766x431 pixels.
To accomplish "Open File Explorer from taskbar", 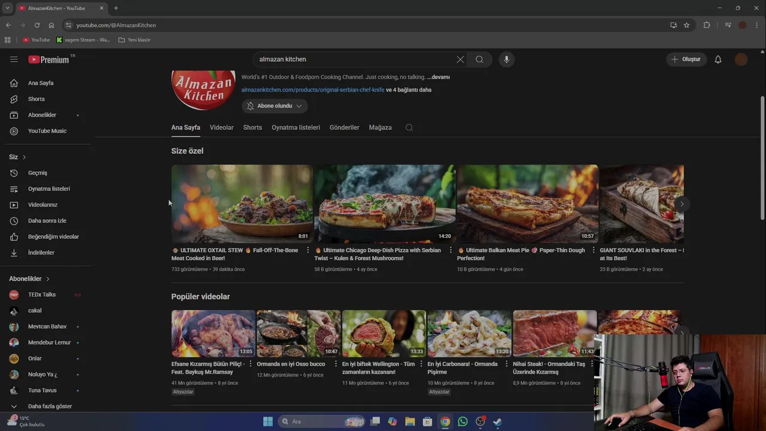I will tap(410, 421).
